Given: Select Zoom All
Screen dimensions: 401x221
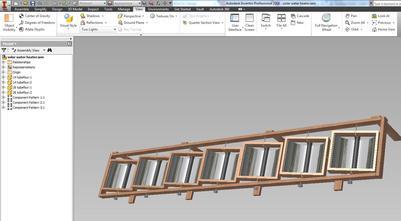Looking at the screenshot, I should (355, 23).
